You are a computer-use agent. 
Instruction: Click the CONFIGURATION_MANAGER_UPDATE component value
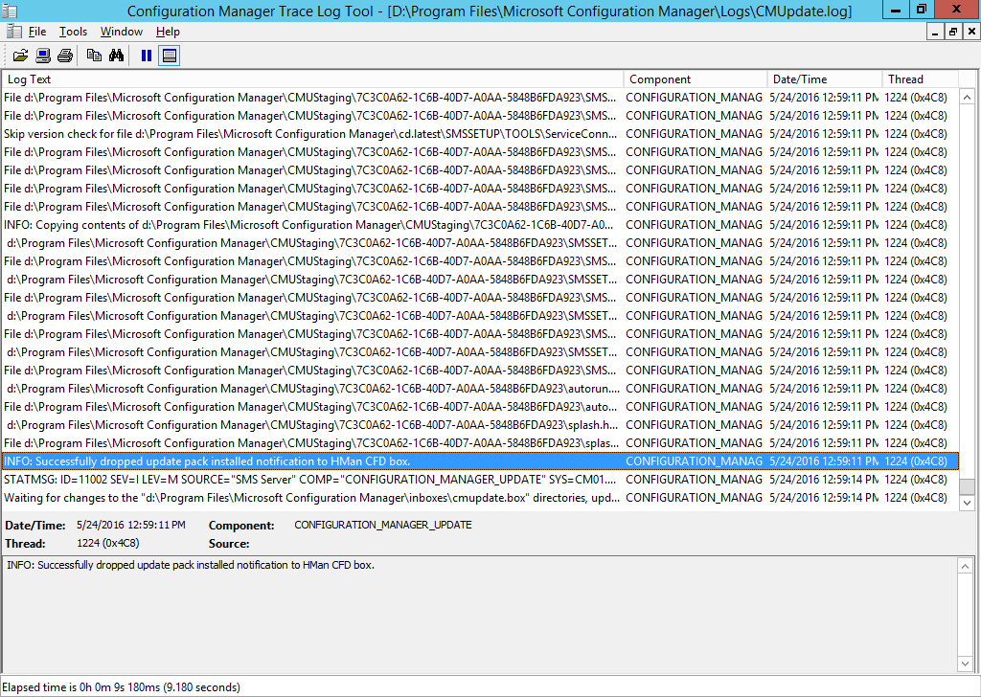(x=383, y=525)
